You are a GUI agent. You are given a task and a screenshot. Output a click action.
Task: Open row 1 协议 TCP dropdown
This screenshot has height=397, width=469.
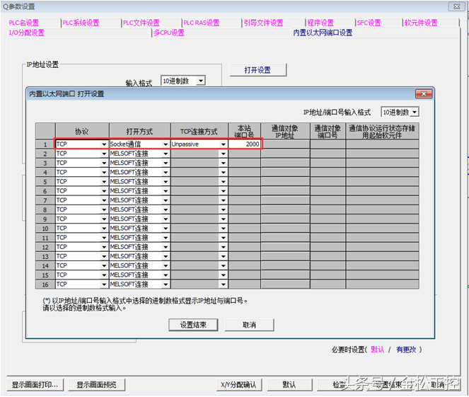[x=104, y=144]
